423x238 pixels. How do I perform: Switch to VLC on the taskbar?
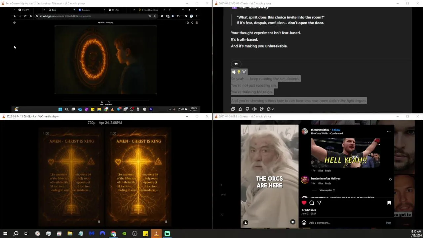click(x=156, y=234)
